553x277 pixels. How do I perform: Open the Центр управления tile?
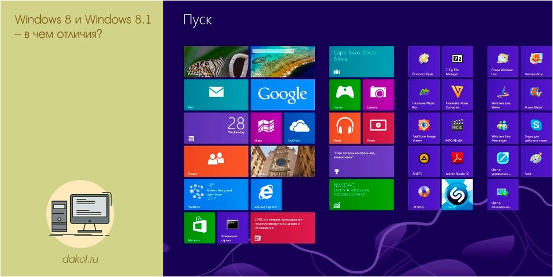click(503, 161)
